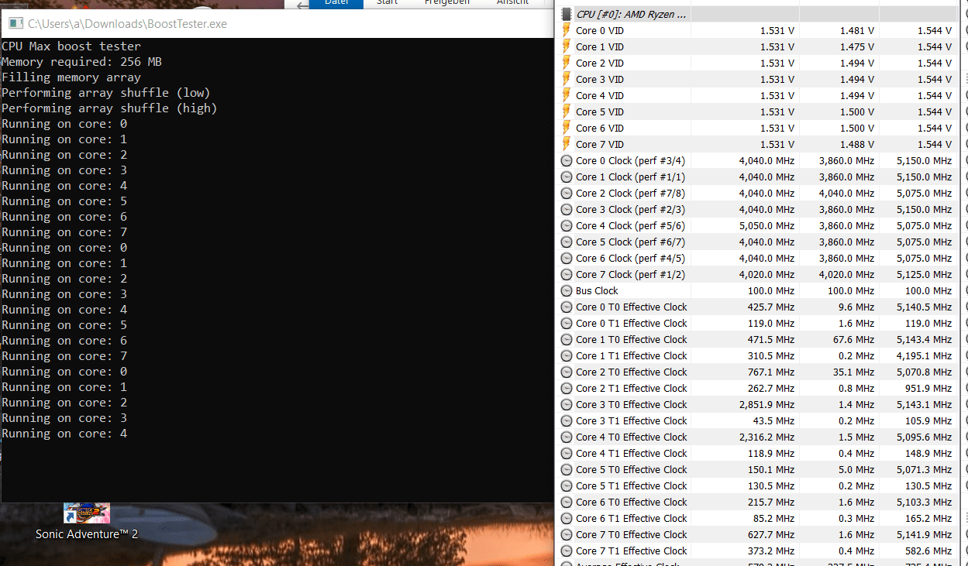This screenshot has width=968, height=566.
Task: Select the Core 7 T0 Effective Clock label
Action: [631, 534]
